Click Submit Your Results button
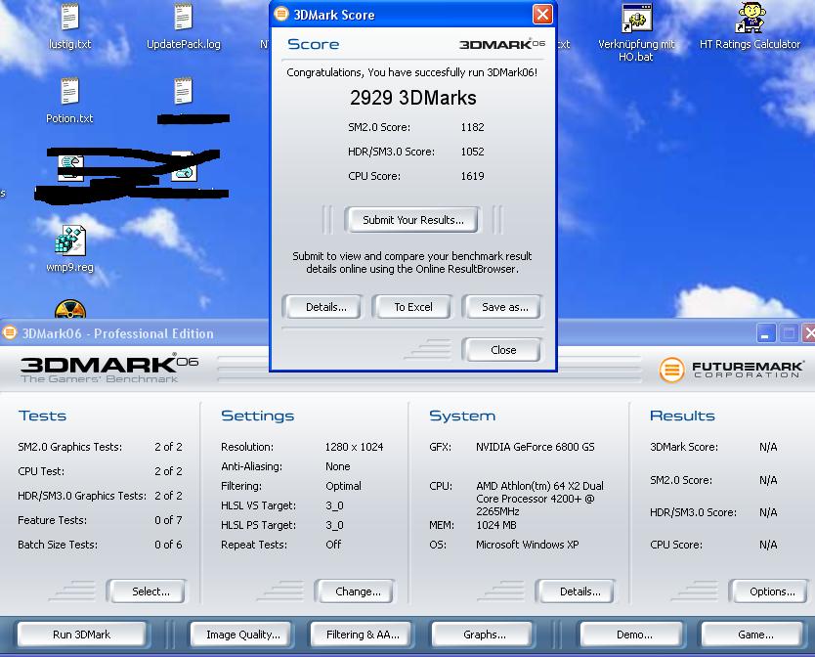The width and height of the screenshot is (815, 657). (x=412, y=220)
